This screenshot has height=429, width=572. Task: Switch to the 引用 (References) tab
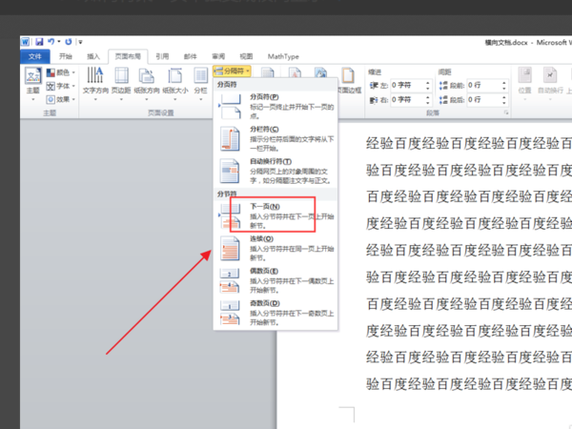pyautogui.click(x=162, y=56)
